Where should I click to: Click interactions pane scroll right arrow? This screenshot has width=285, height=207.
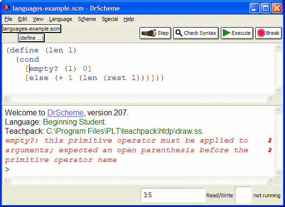(270, 180)
